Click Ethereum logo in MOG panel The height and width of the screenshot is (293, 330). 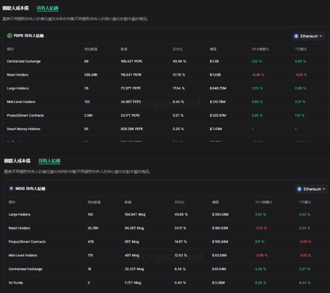(x=299, y=189)
